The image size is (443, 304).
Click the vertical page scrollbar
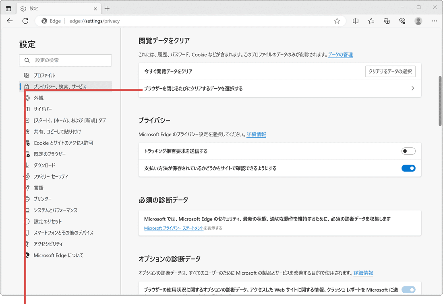tap(440, 100)
